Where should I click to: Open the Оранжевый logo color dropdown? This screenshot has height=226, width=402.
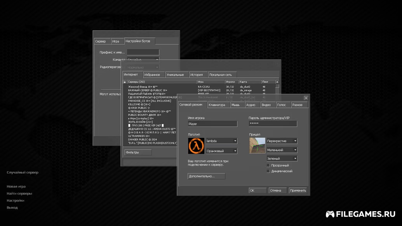click(x=221, y=151)
